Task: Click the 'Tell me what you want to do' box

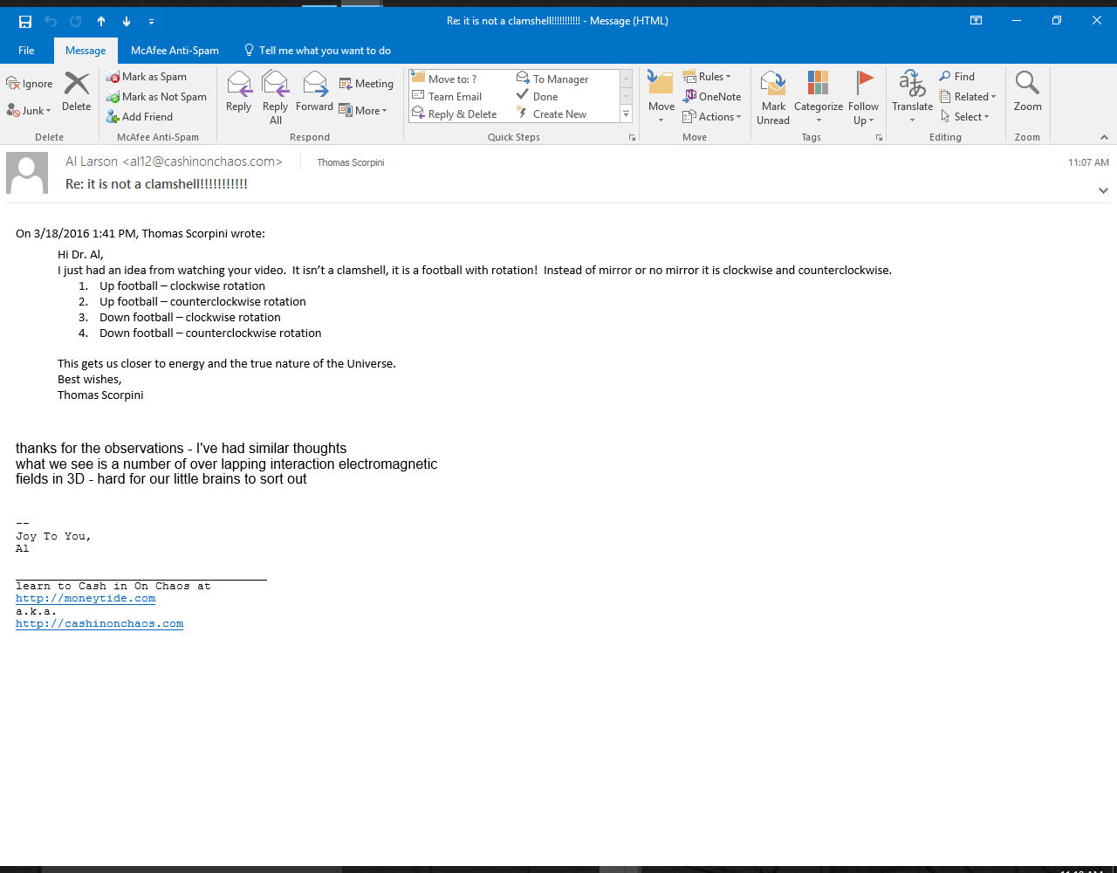Action: point(317,51)
